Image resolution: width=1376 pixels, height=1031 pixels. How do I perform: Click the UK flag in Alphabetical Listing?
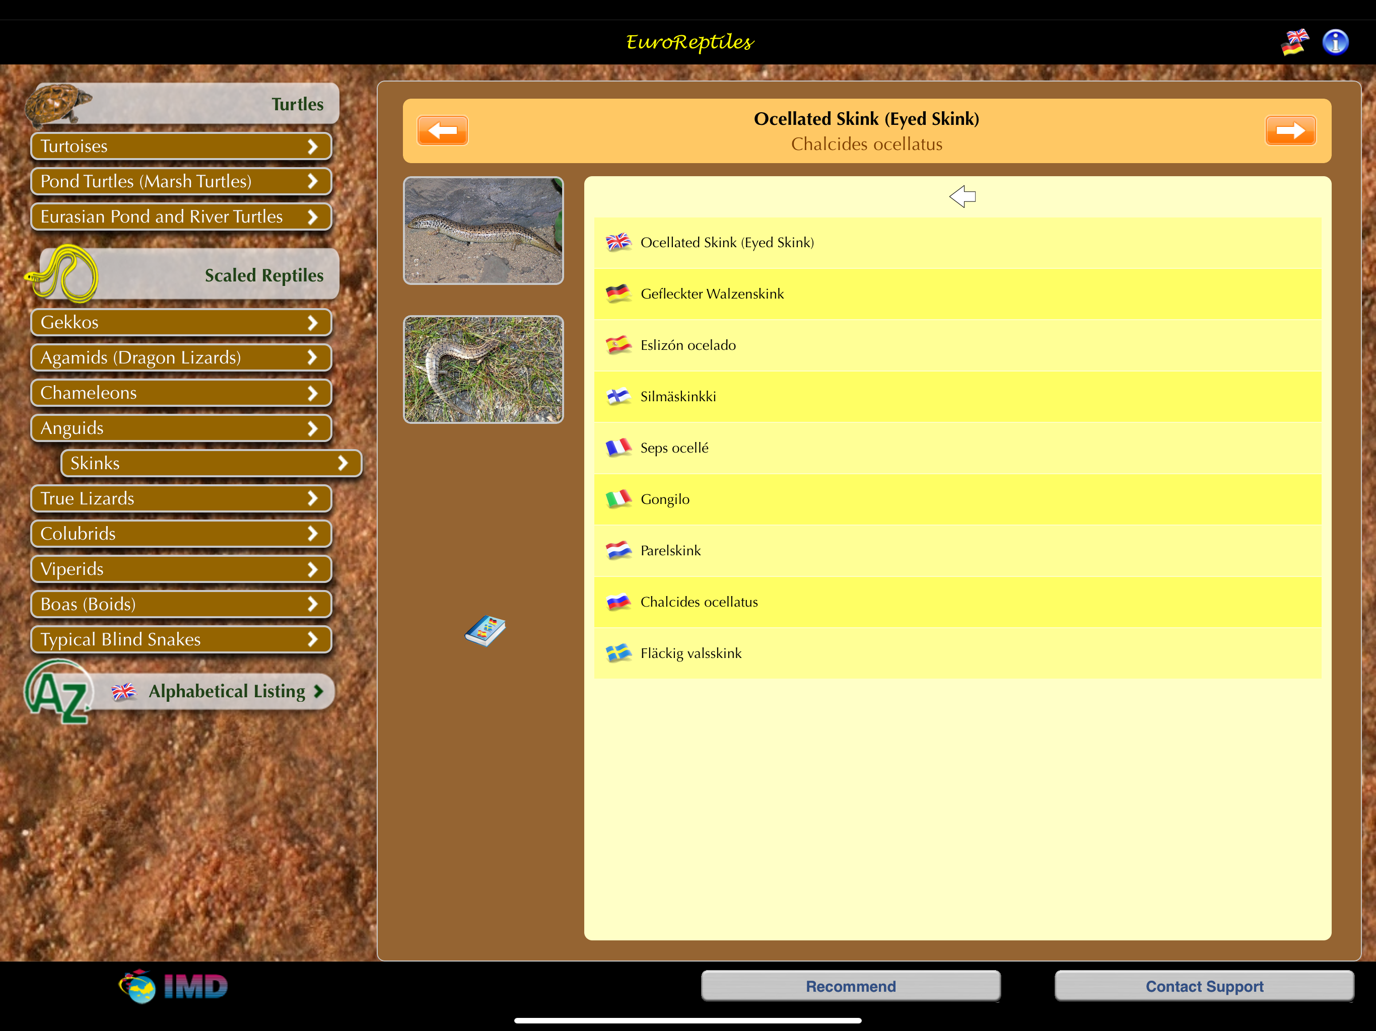pos(124,692)
